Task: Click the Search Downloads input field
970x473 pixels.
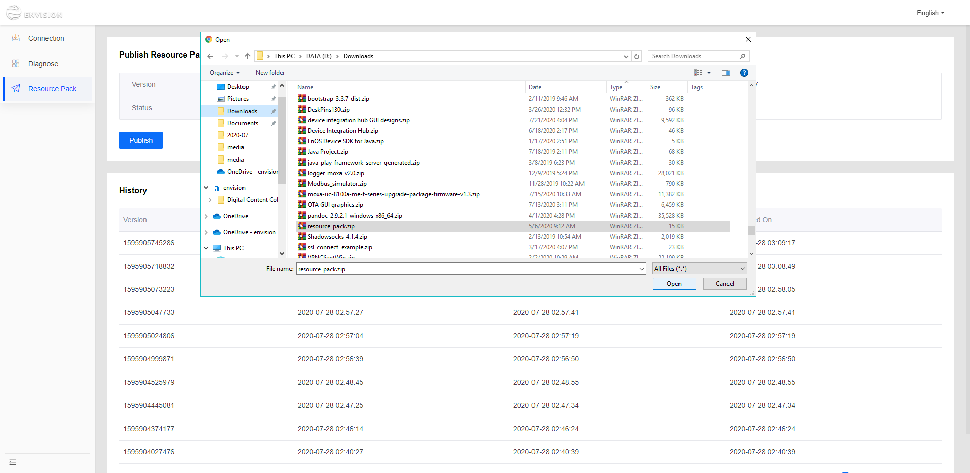Action: coord(693,56)
